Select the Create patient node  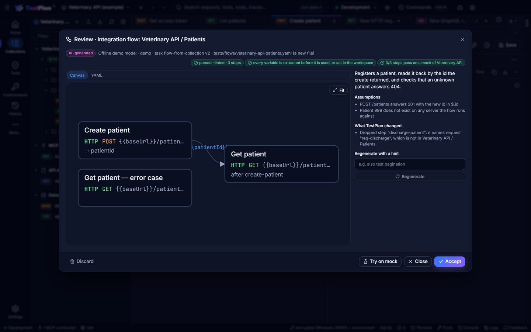pos(135,140)
